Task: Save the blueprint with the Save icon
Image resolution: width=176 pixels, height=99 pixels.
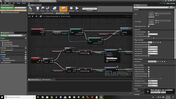Action: 38,9
